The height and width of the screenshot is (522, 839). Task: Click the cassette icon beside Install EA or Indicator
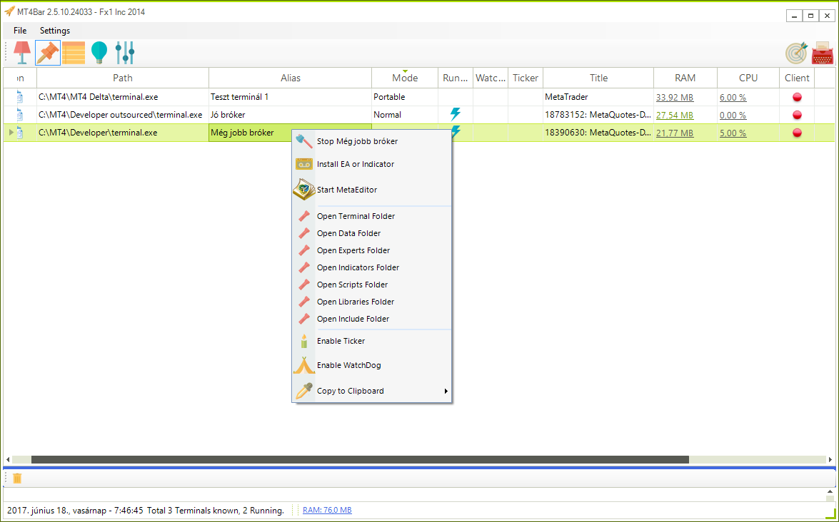coord(304,164)
